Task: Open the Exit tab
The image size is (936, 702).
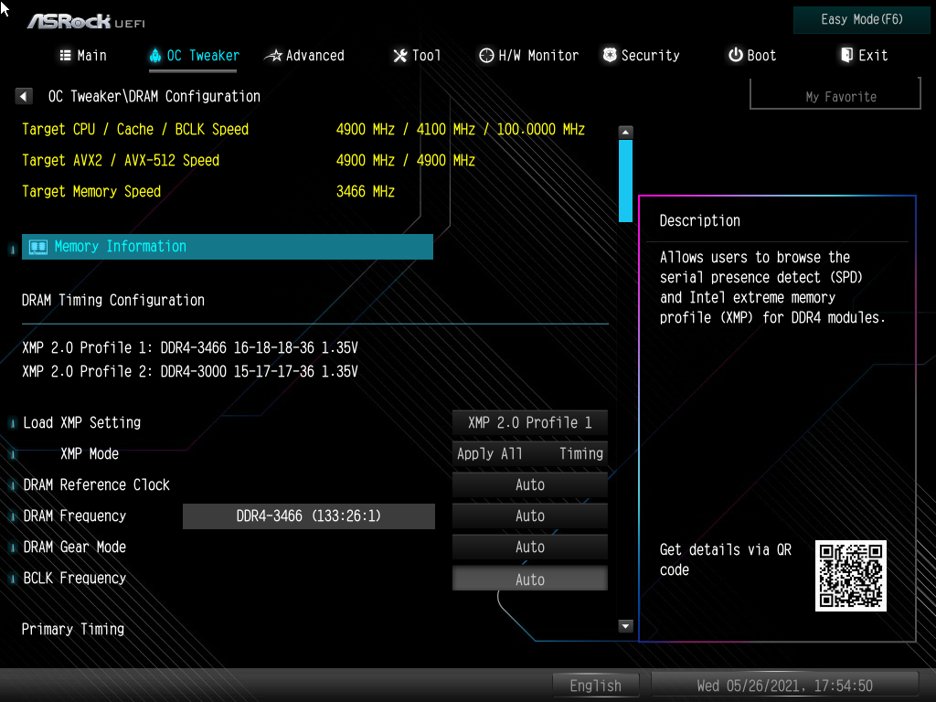Action: click(864, 55)
